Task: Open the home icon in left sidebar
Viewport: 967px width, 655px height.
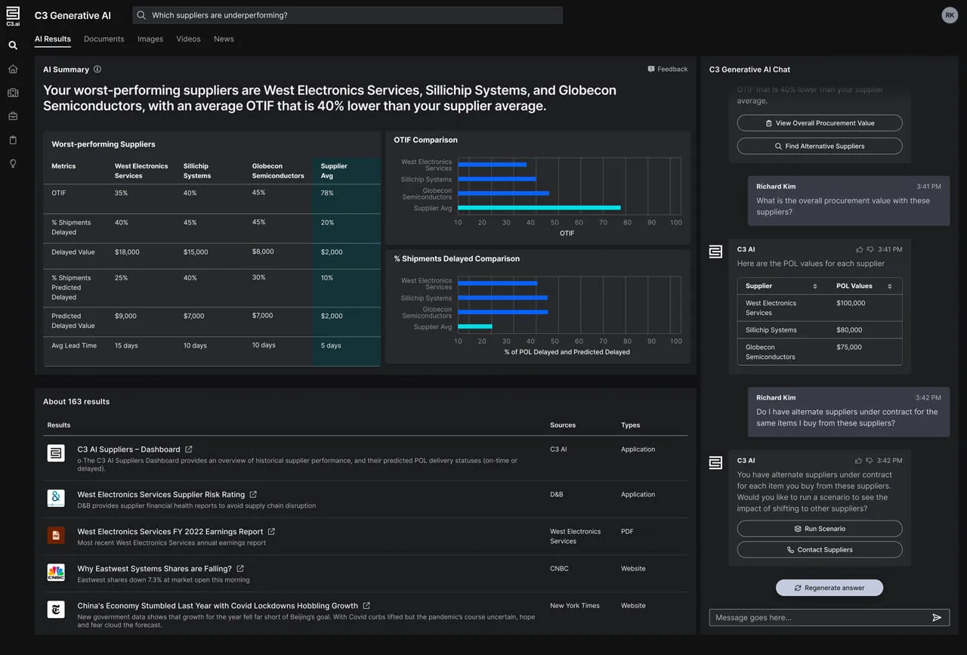Action: tap(13, 70)
